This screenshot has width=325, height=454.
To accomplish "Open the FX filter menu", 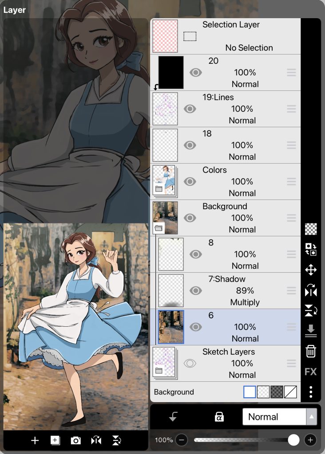I will (x=311, y=372).
